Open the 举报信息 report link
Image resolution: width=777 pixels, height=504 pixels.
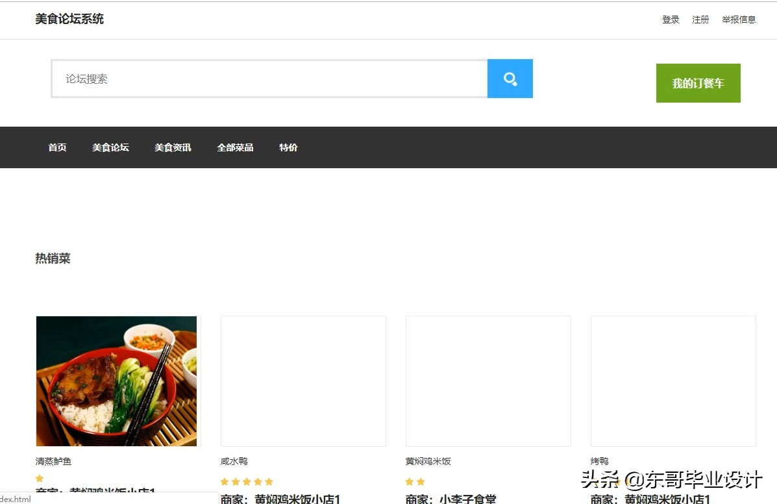739,19
